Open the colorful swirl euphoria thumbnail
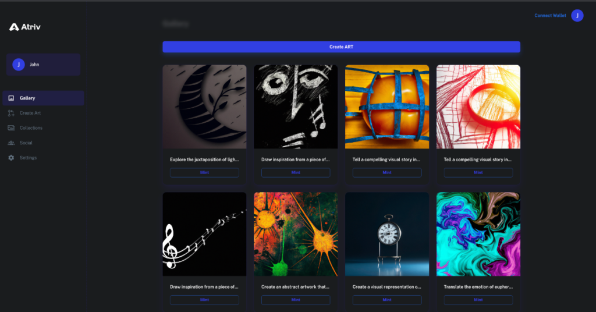Screen dimensions: 596x312 tap(478, 234)
